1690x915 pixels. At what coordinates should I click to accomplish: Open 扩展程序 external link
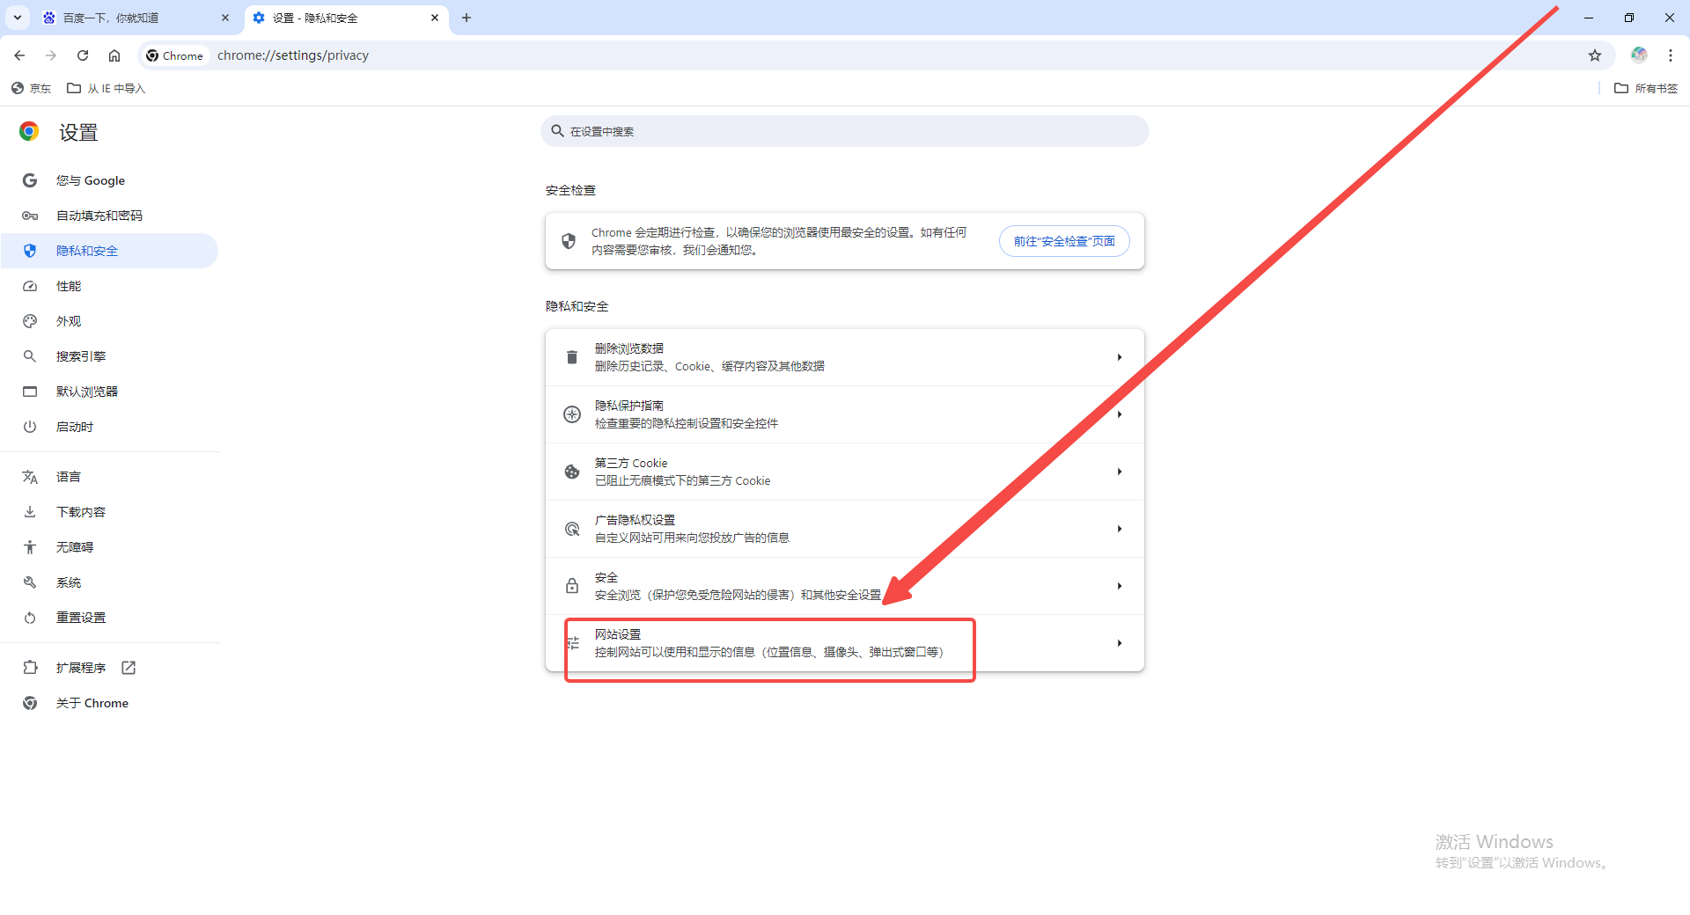[109, 668]
